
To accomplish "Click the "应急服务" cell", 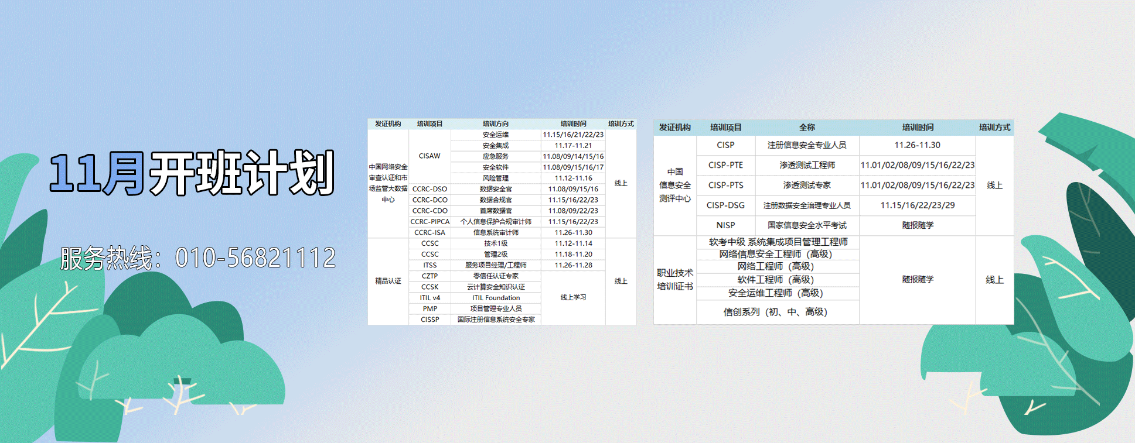I will 496,156.
